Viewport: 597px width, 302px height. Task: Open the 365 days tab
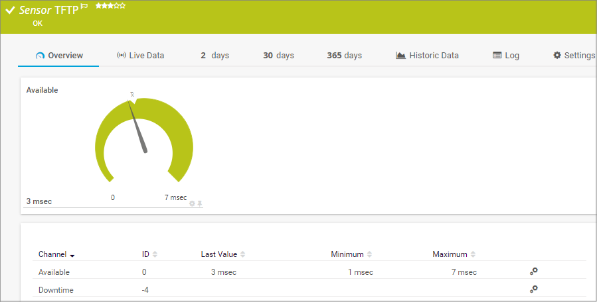[x=344, y=56]
